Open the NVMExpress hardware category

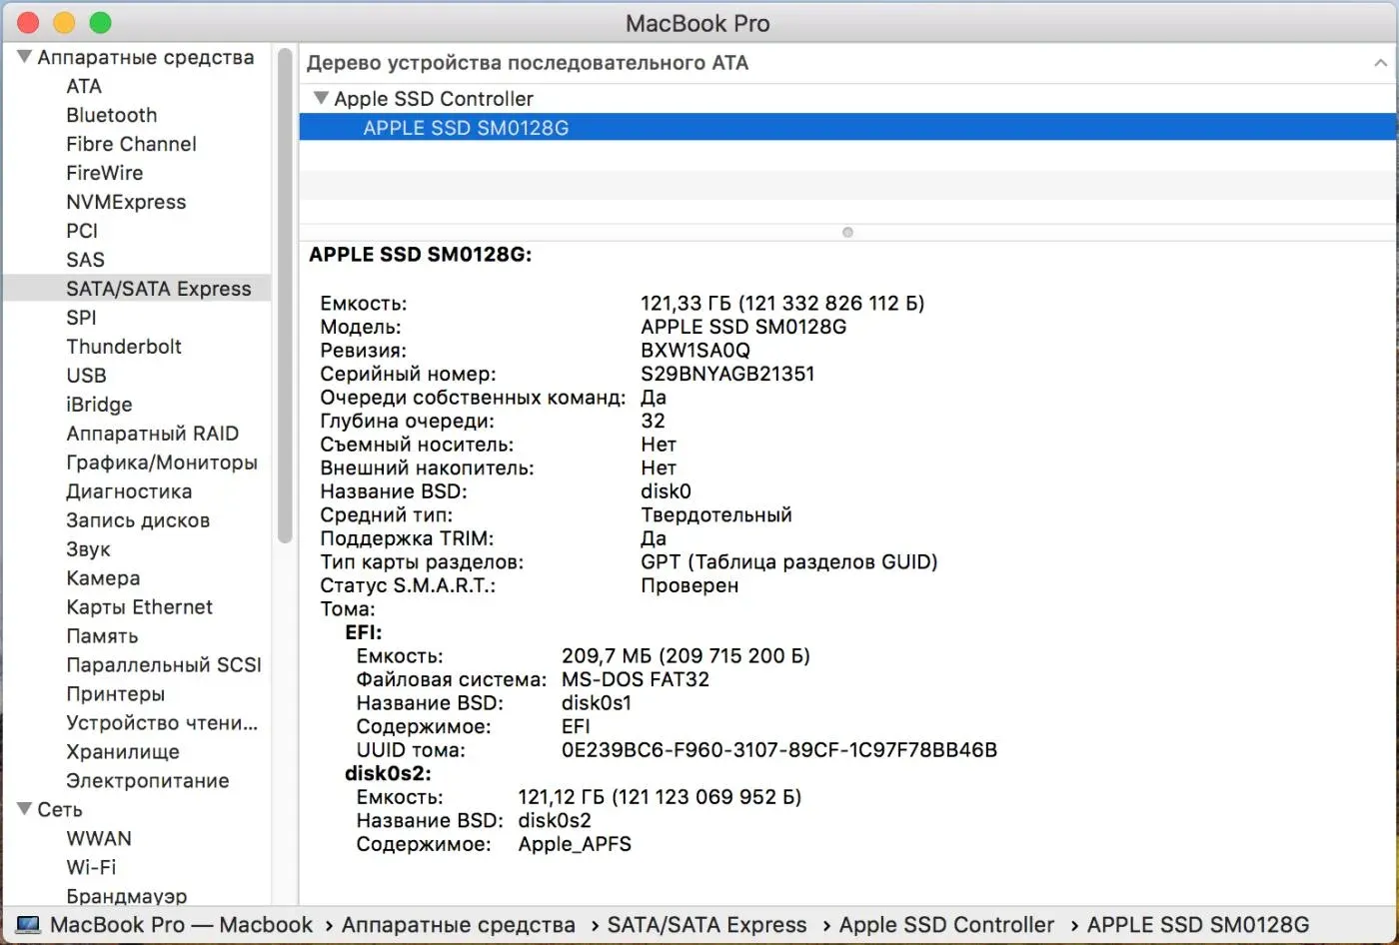pos(126,202)
